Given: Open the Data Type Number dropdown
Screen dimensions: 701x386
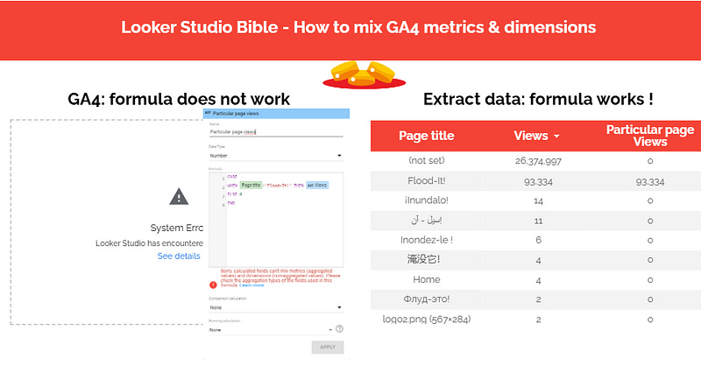Looking at the screenshot, I should pyautogui.click(x=276, y=156).
